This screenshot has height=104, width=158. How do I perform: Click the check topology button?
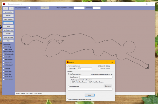click(8, 19)
